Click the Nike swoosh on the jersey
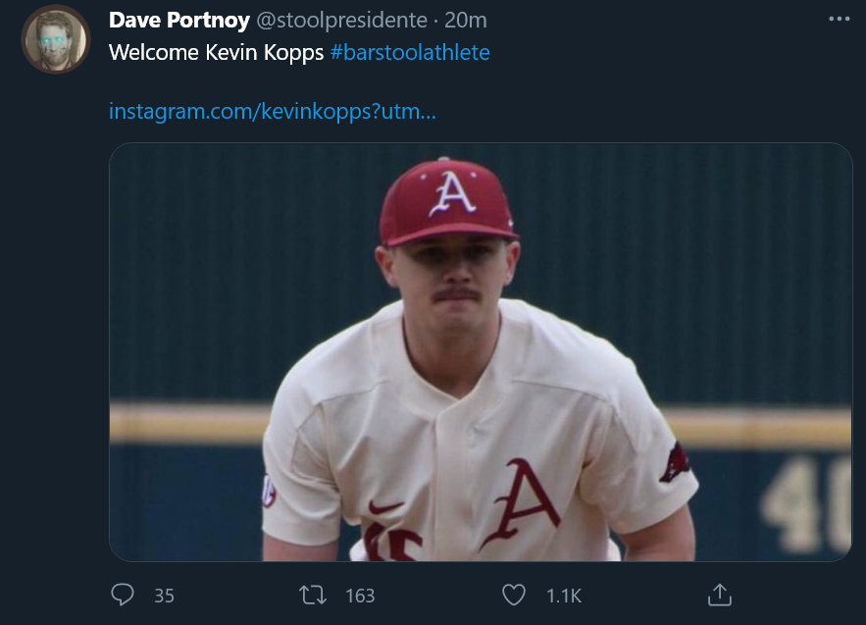Screen dimensions: 866x625 point(385,507)
